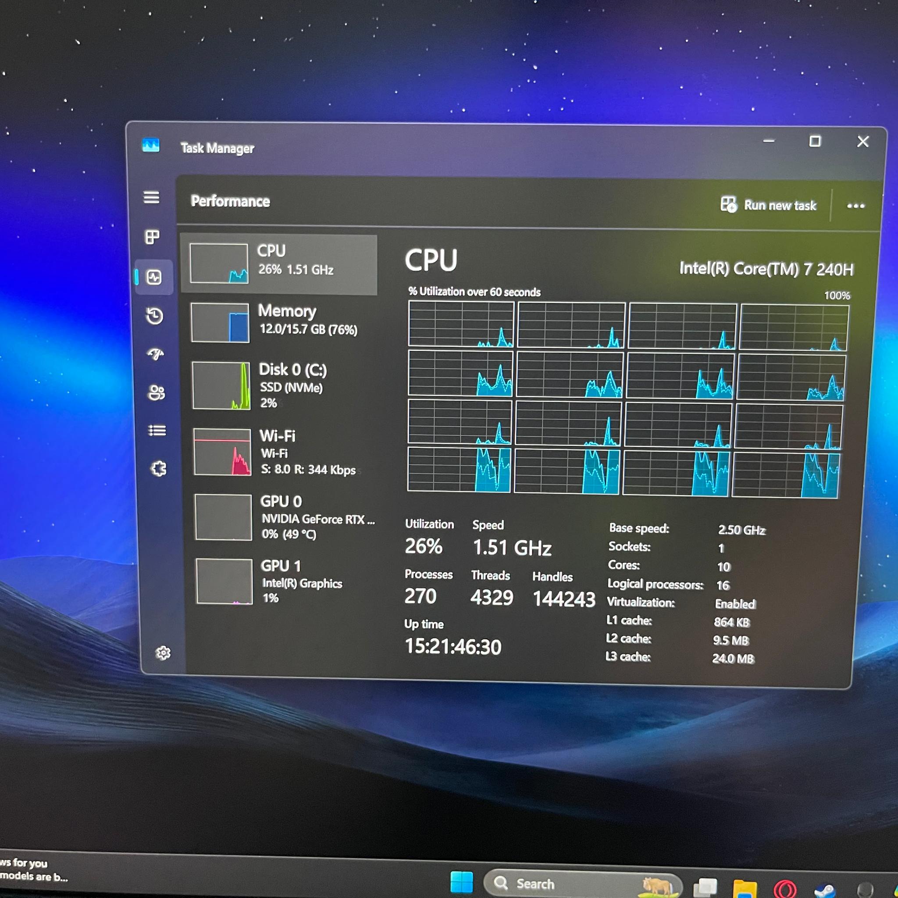The width and height of the screenshot is (898, 898).
Task: Open Steam from the taskbar
Action: [825, 889]
